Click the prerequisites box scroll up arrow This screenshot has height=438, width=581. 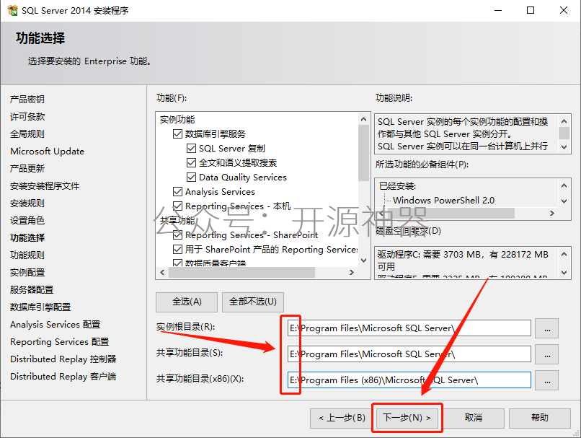564,185
